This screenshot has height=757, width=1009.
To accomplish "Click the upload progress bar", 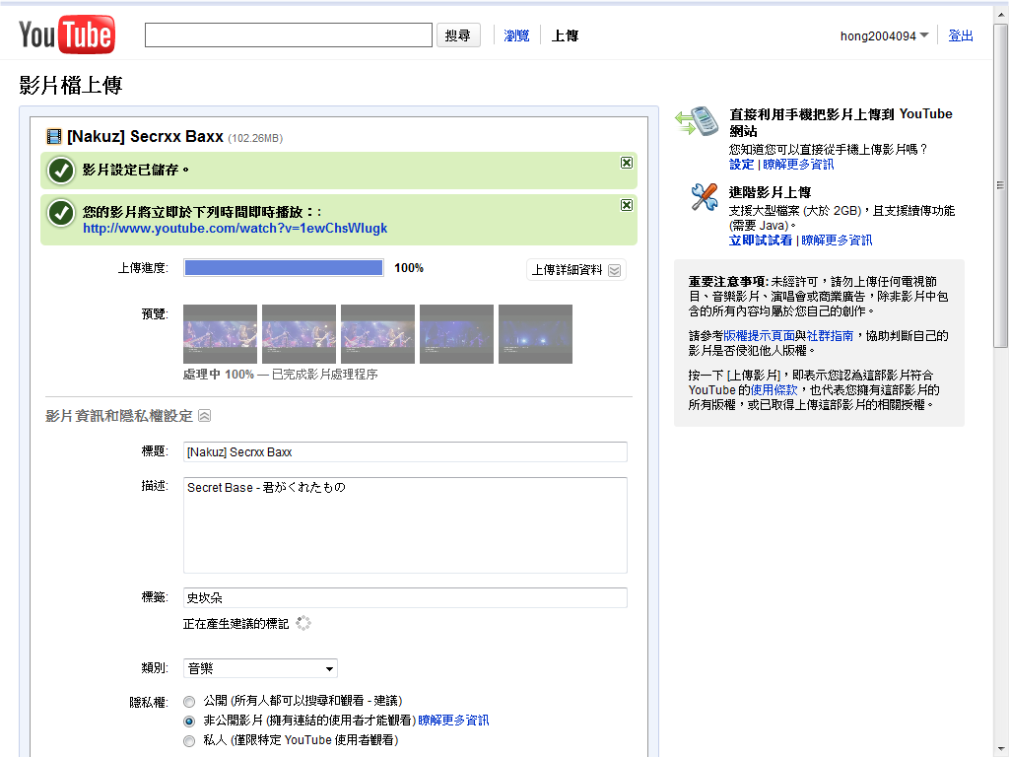I will [284, 268].
